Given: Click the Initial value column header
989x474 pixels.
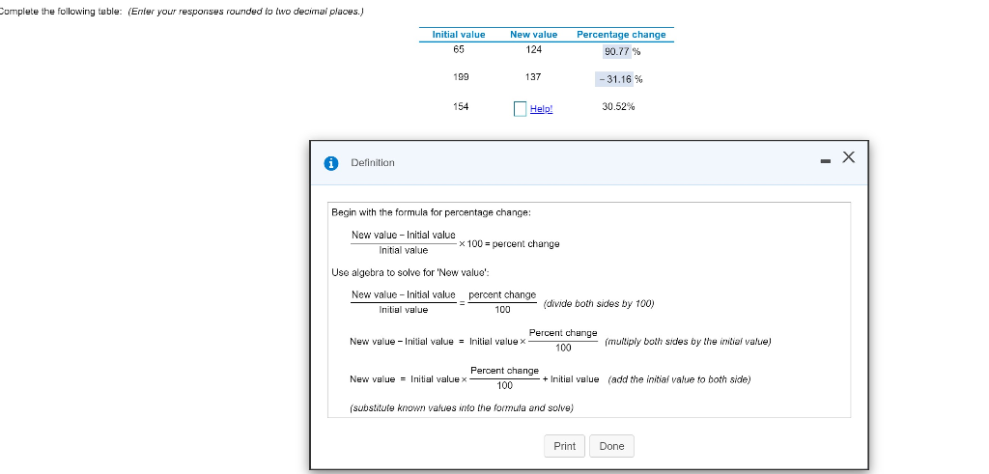Looking at the screenshot, I should 459,35.
